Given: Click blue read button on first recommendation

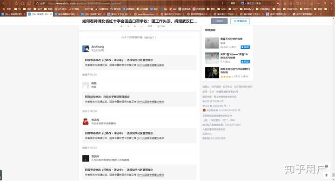Looking at the screenshot, I should (245, 47).
